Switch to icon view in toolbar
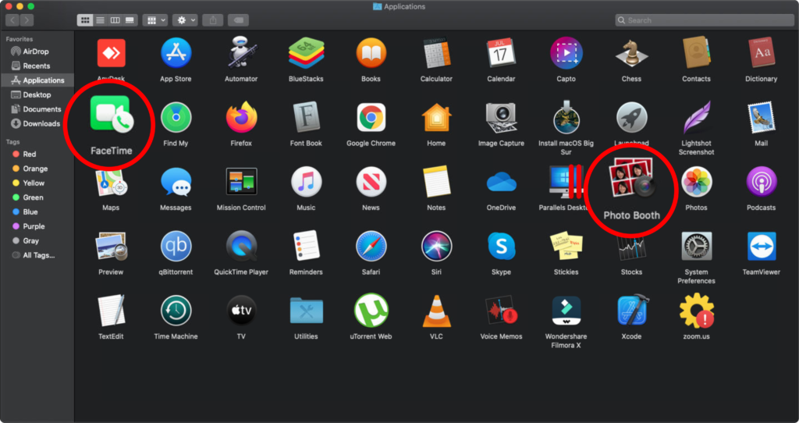 click(85, 20)
